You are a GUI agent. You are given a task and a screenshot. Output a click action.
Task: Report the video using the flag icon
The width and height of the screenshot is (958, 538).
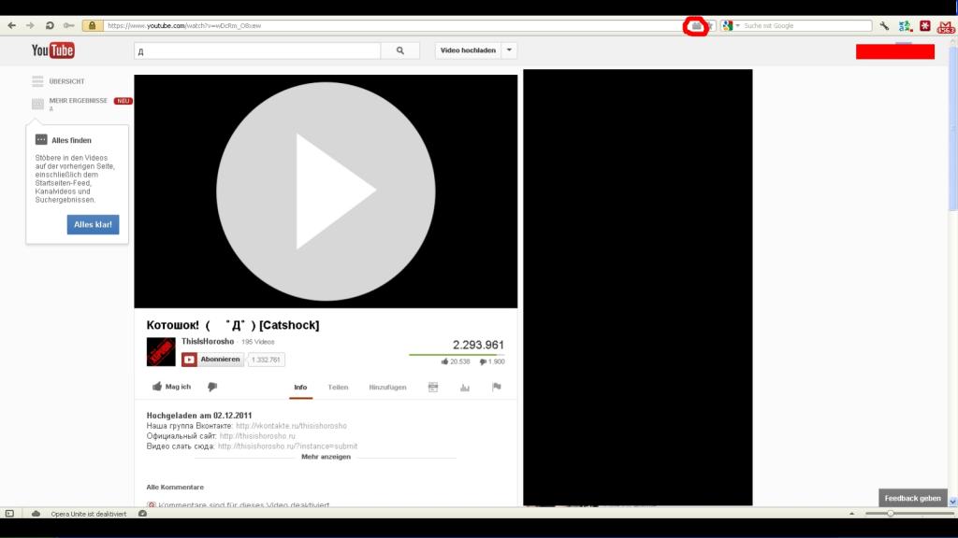coord(496,387)
